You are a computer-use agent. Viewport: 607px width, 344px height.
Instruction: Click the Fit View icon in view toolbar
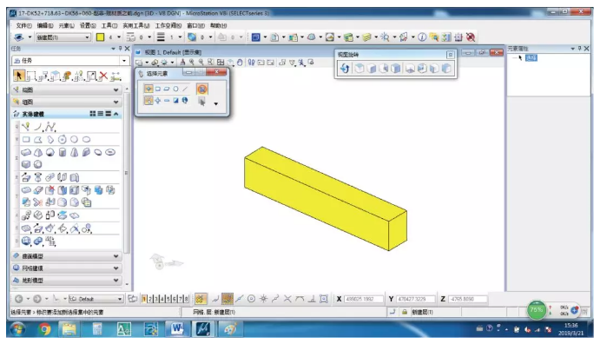[221, 63]
